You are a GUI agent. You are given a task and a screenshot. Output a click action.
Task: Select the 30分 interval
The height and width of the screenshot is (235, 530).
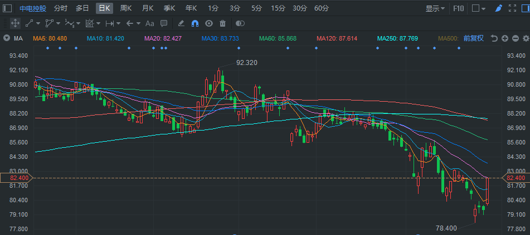coord(299,8)
